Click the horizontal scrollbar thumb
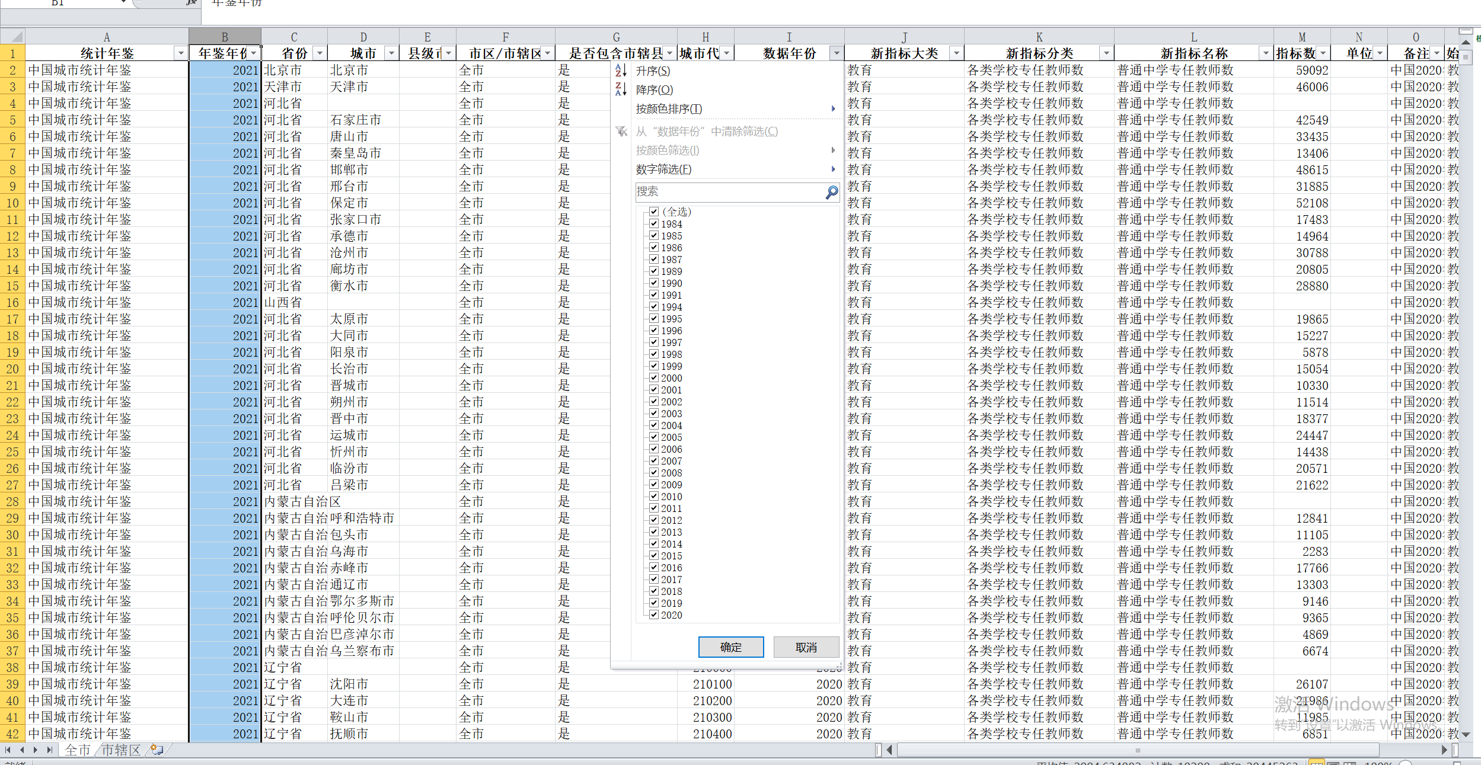This screenshot has width=1481, height=765. tap(1137, 750)
